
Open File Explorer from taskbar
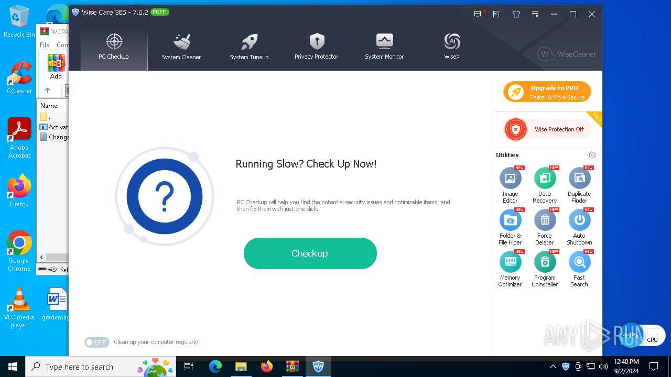tap(241, 367)
